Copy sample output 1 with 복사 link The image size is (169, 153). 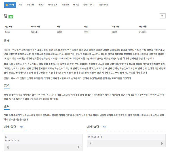pos(105,127)
